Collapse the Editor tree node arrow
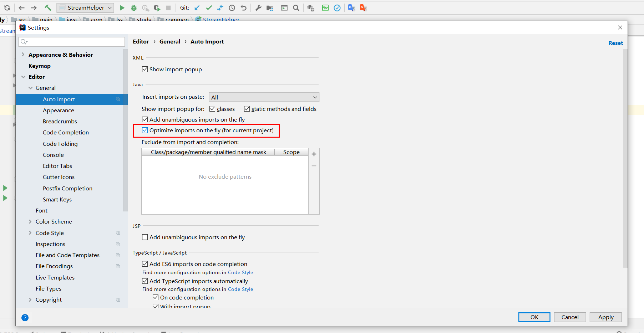The width and height of the screenshot is (644, 333). click(23, 77)
